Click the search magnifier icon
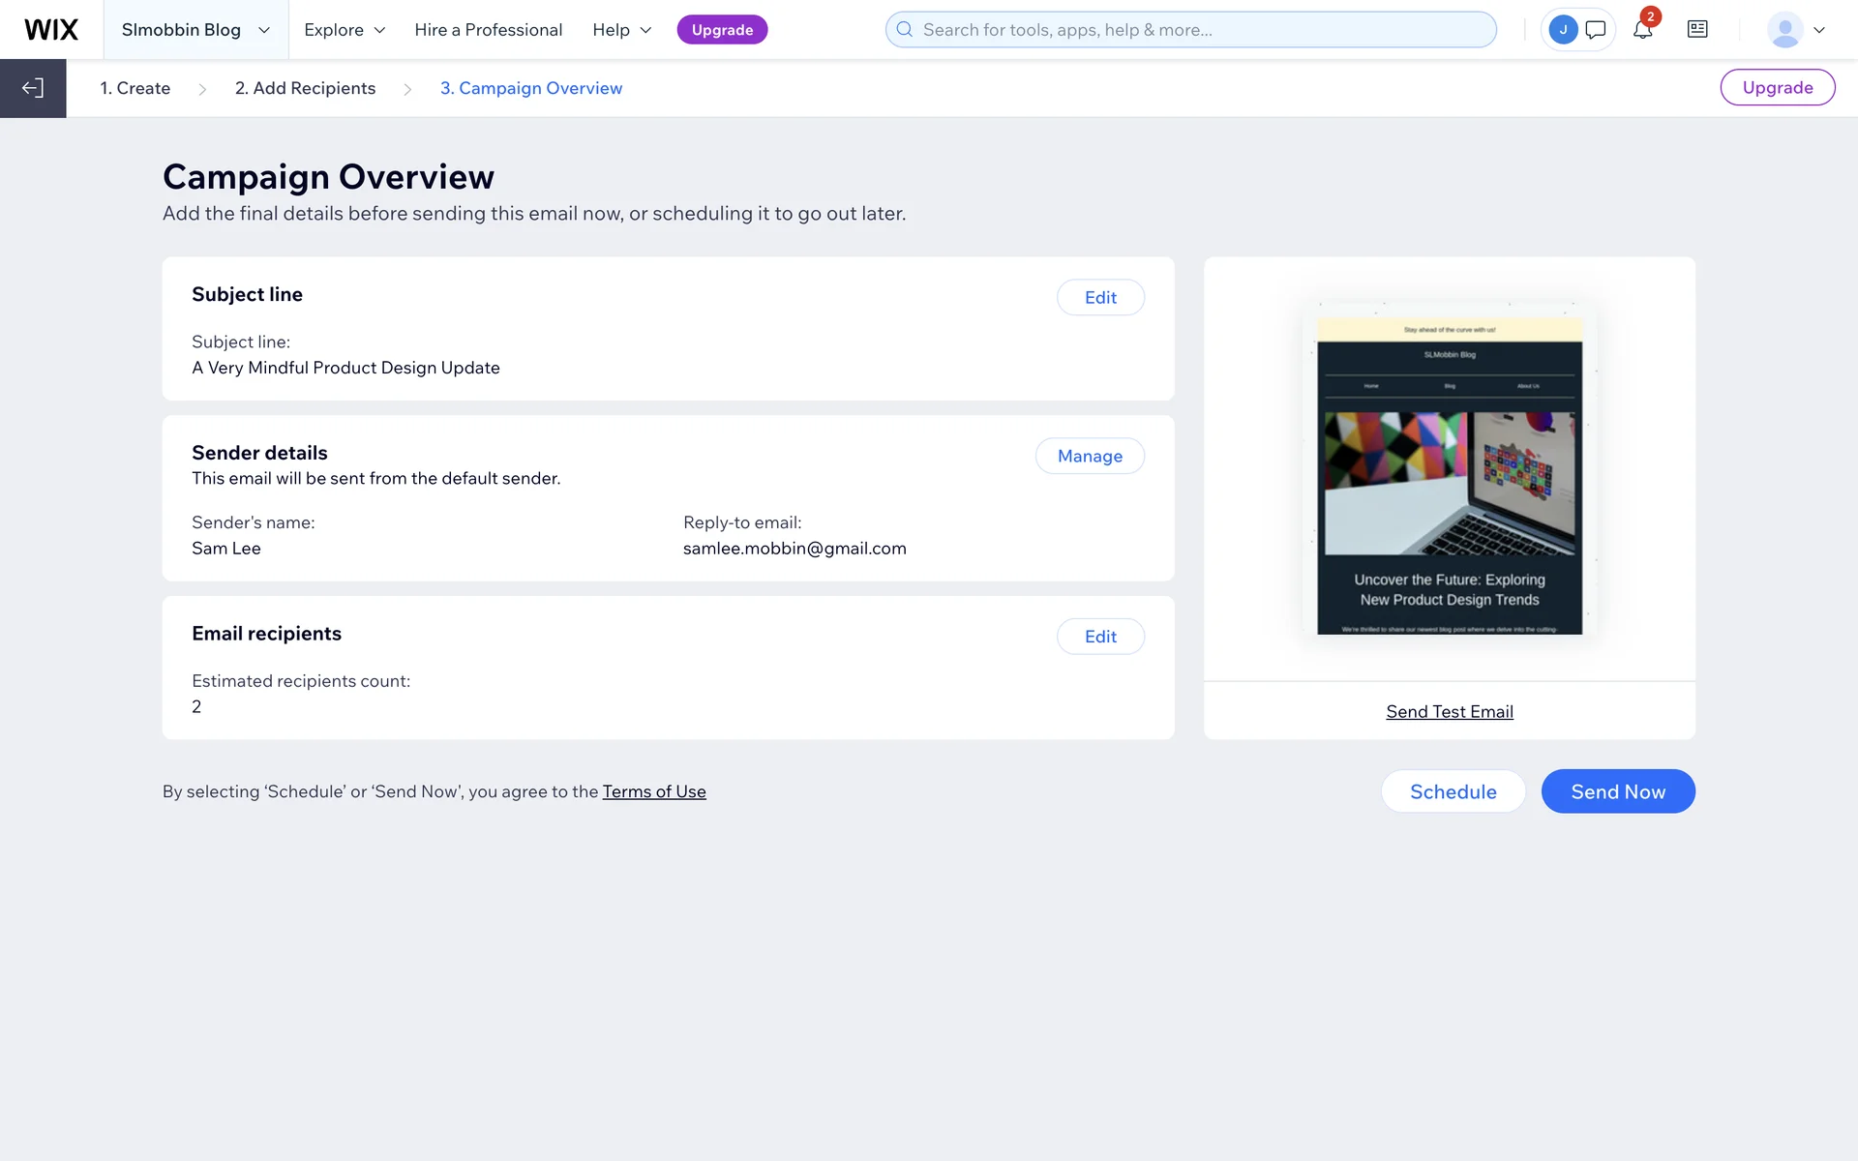 pos(905,30)
